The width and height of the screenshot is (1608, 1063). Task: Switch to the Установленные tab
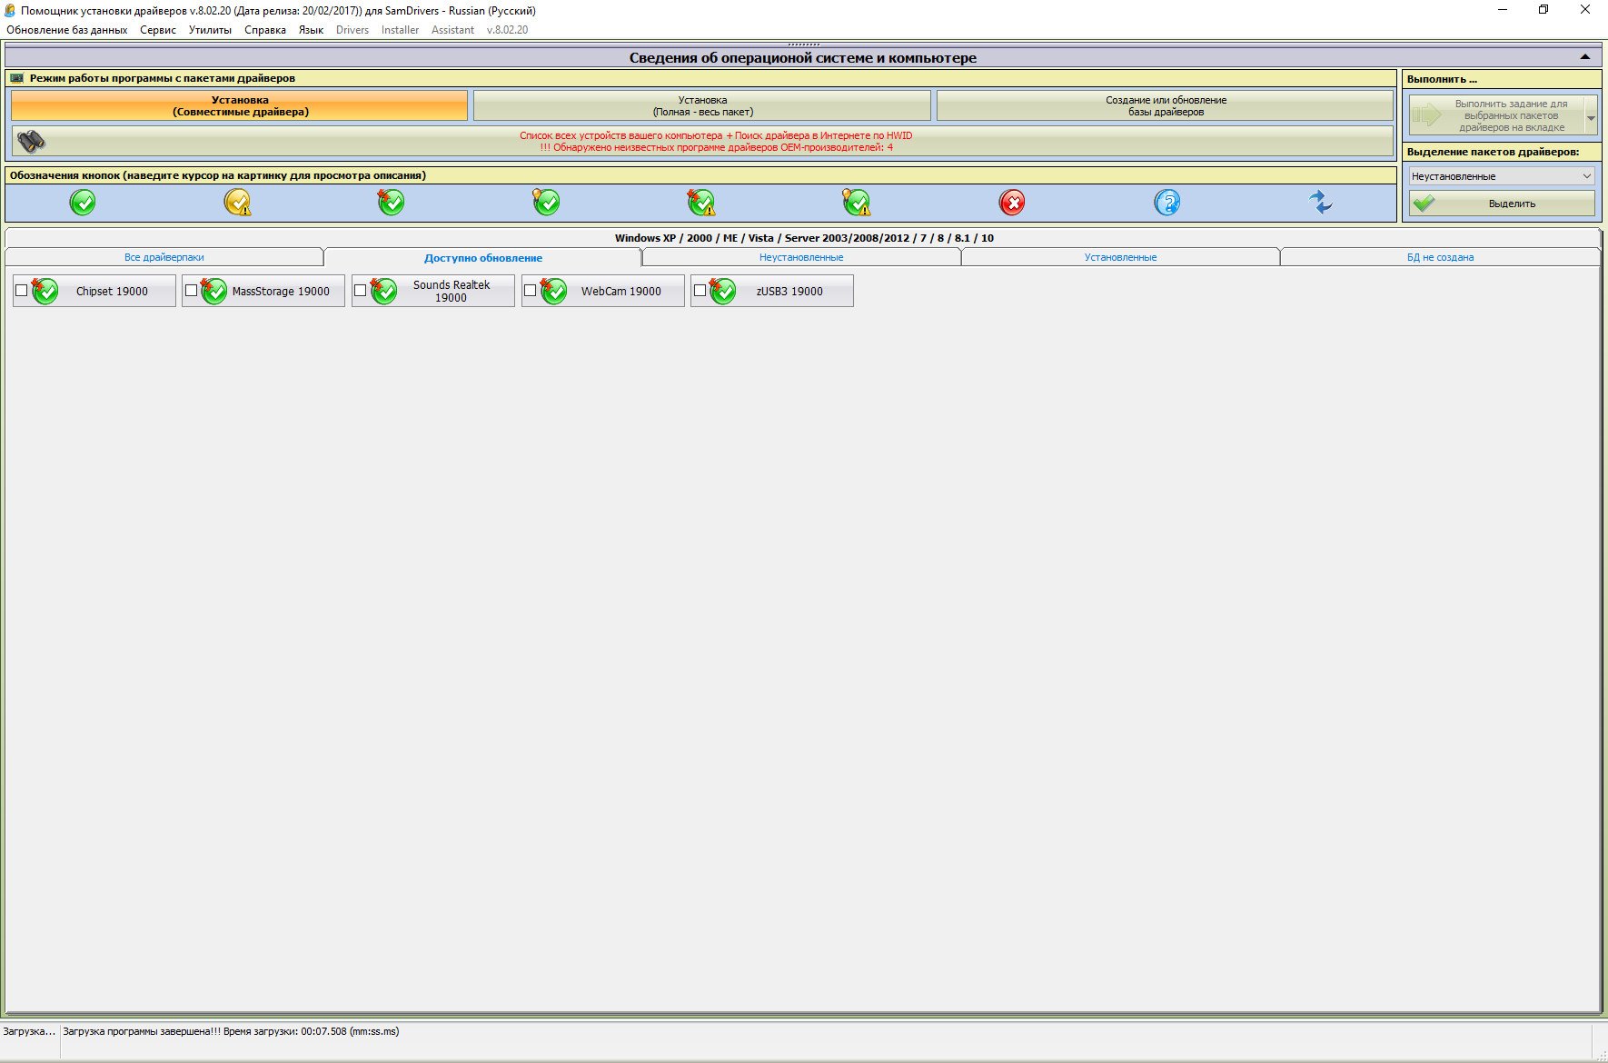[1120, 257]
